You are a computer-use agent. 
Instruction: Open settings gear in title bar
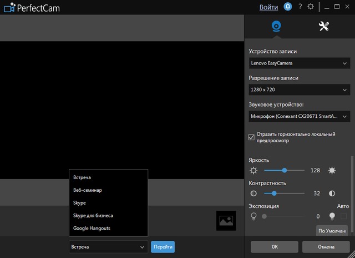[x=311, y=7]
